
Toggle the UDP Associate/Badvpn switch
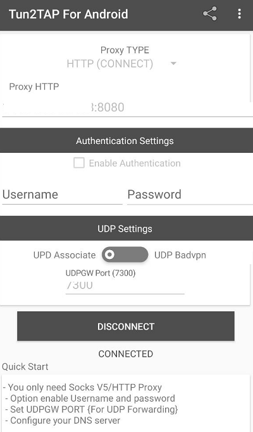pos(125,255)
